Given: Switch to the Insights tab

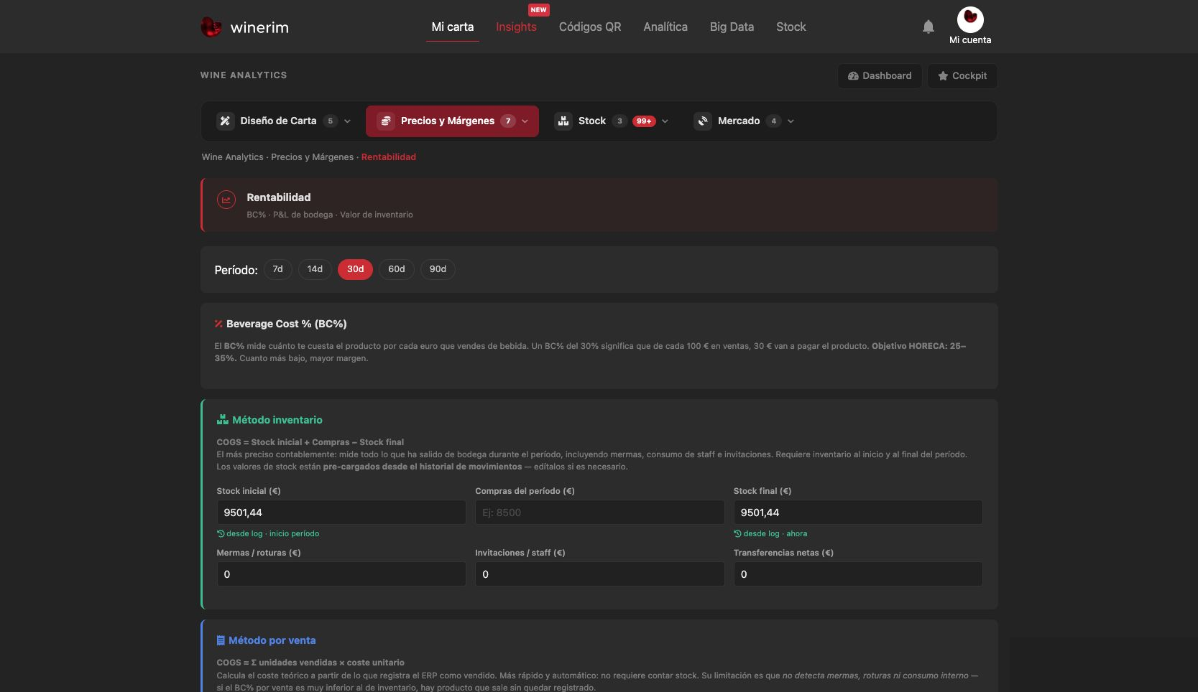Looking at the screenshot, I should click(516, 27).
